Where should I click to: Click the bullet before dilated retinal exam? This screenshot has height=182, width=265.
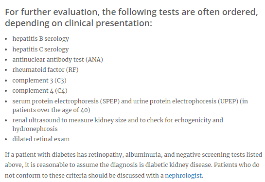[x=6, y=139]
